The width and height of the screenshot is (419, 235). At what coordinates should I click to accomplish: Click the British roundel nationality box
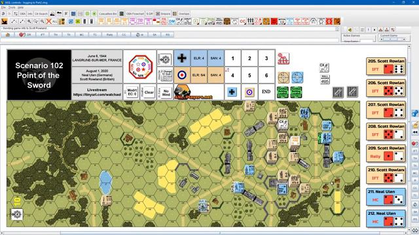coord(182,75)
